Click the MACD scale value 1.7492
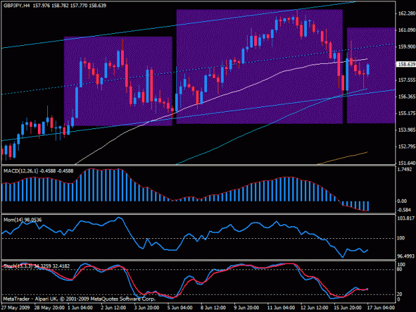Screen dimensions: 416x312 [405, 170]
